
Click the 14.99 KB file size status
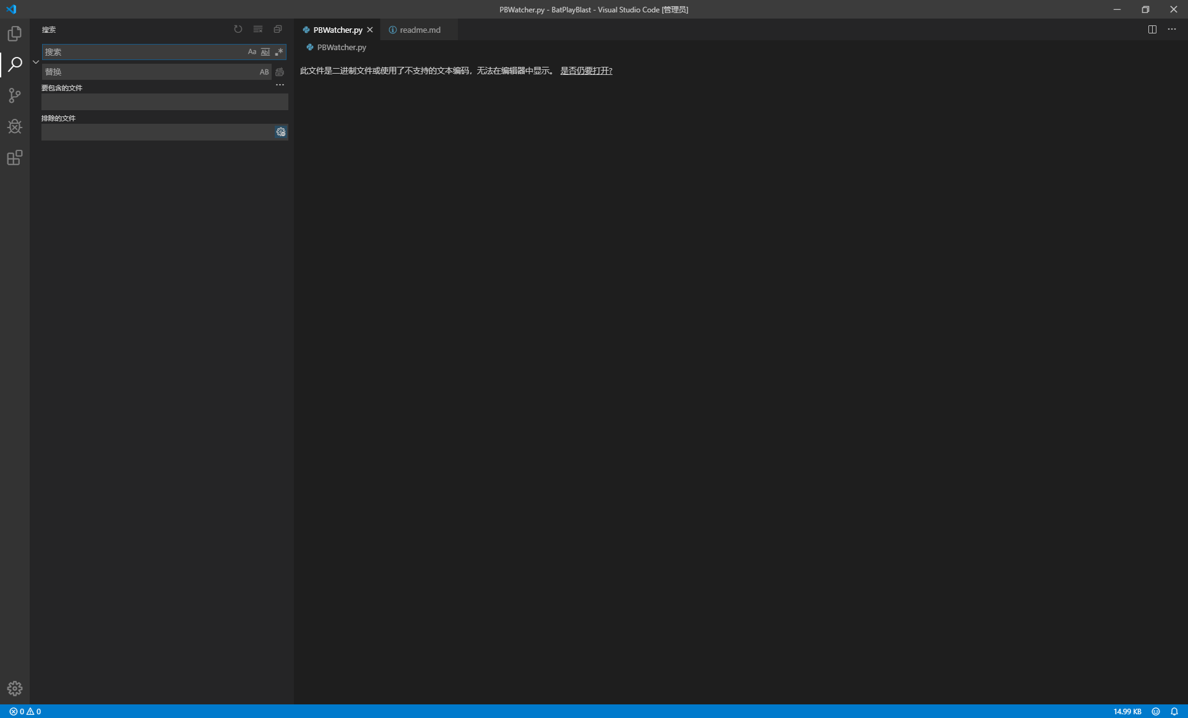1127,711
